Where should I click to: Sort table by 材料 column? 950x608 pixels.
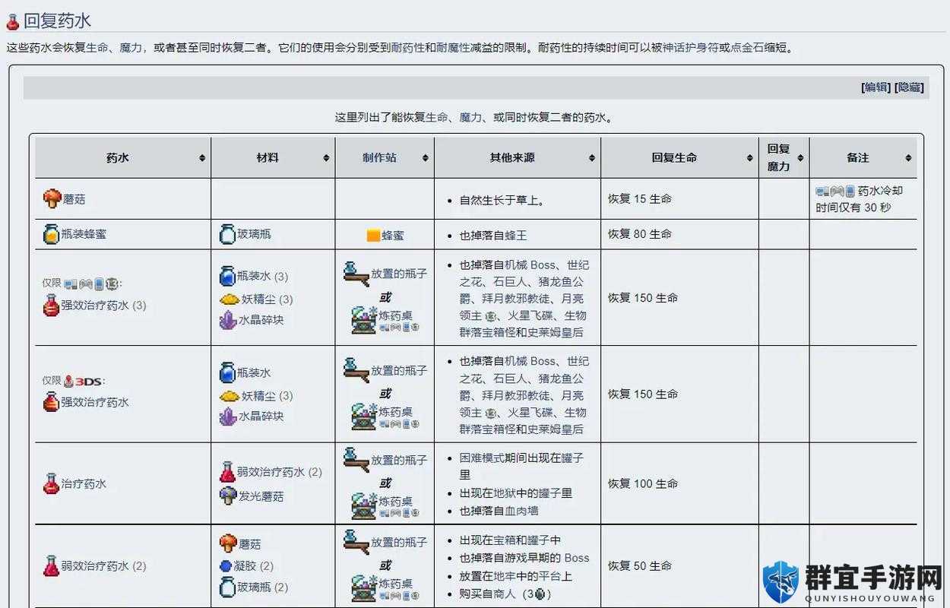coord(326,158)
